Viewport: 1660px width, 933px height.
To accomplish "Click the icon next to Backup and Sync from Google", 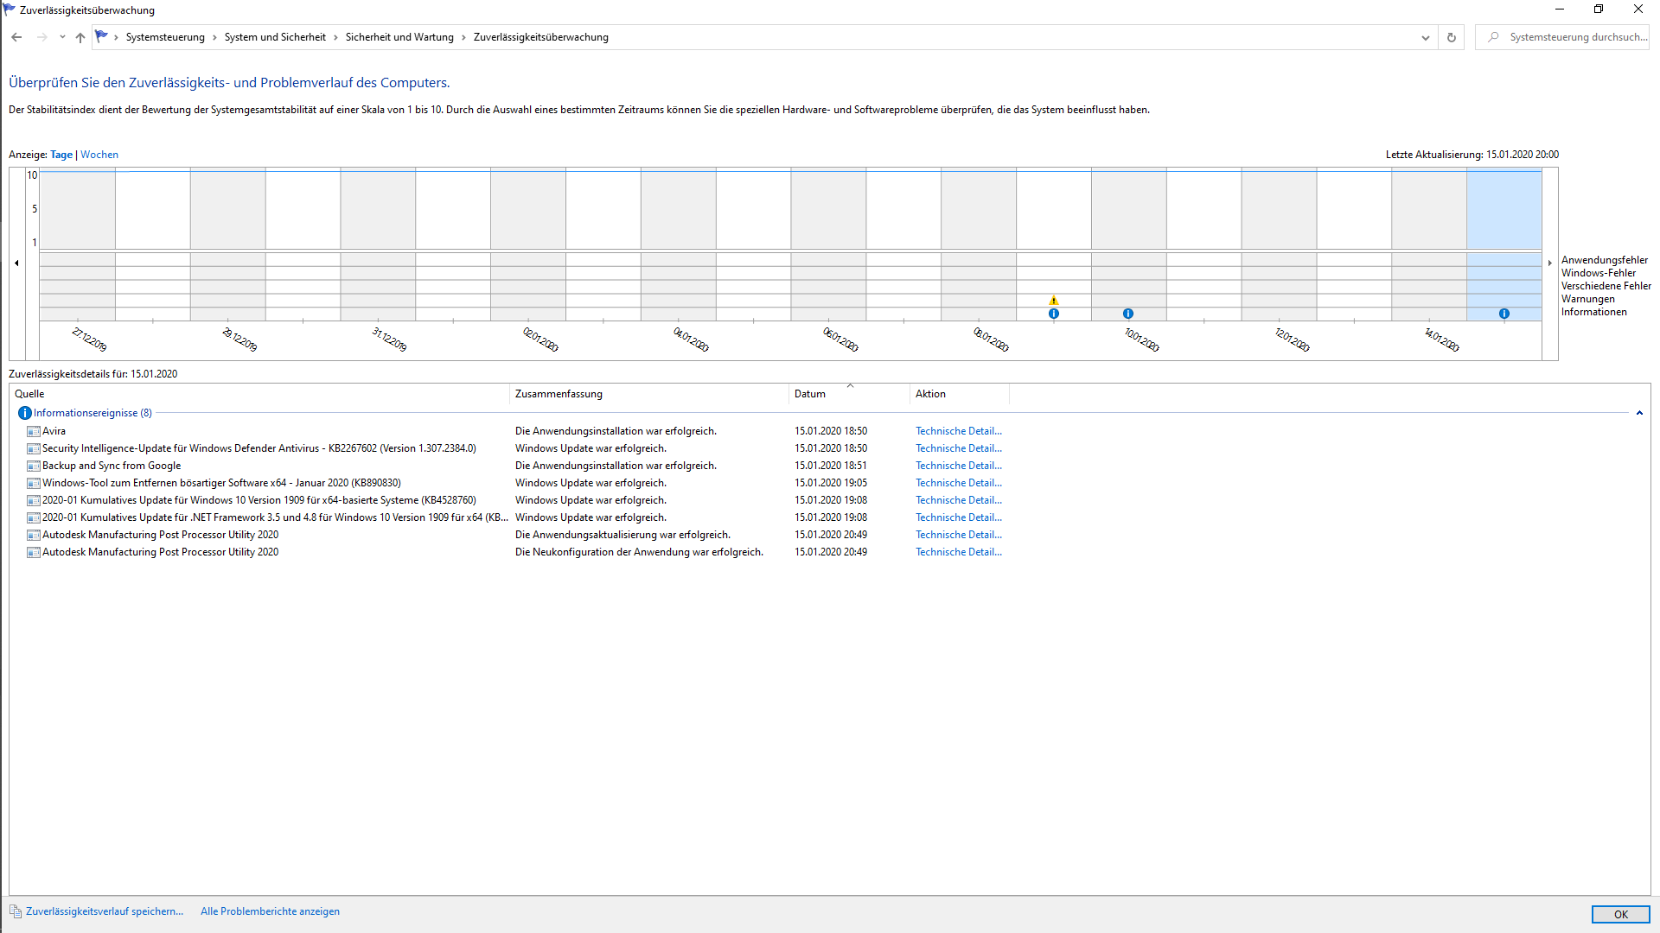I will [34, 466].
